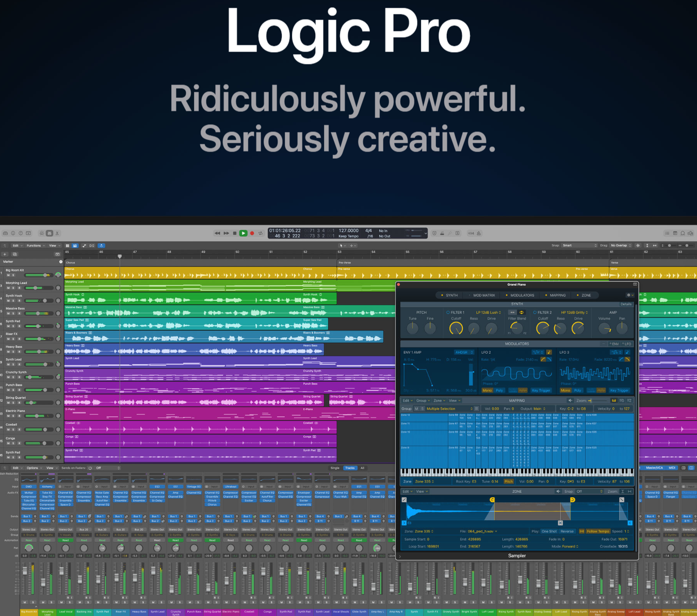The height and width of the screenshot is (616, 697).
Task: Open the Inspector info icon
Action: pos(13,233)
